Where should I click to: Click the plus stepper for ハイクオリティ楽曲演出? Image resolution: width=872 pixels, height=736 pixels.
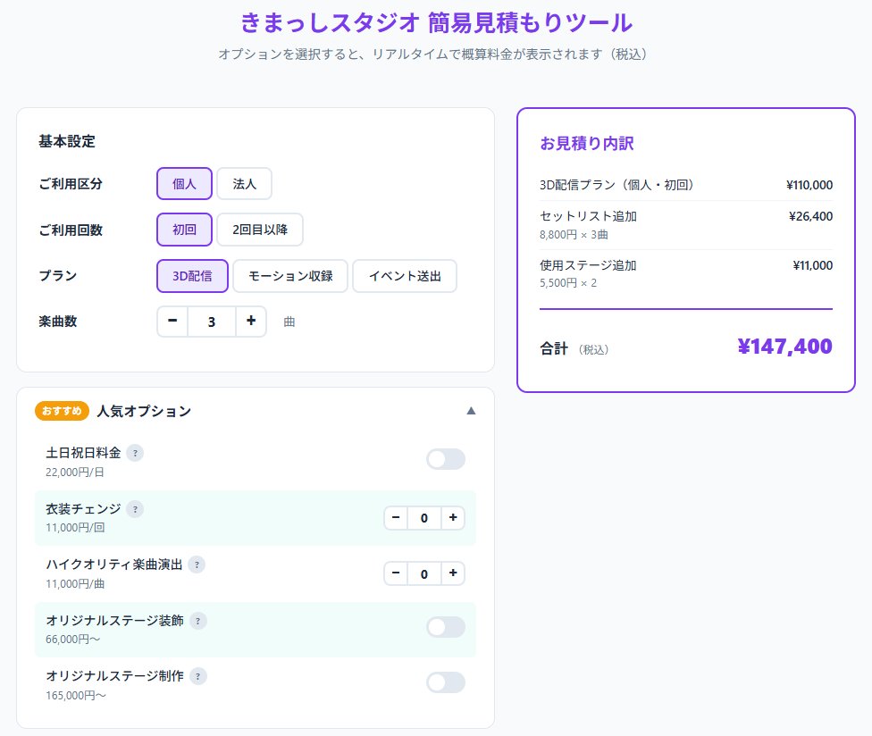(x=453, y=573)
